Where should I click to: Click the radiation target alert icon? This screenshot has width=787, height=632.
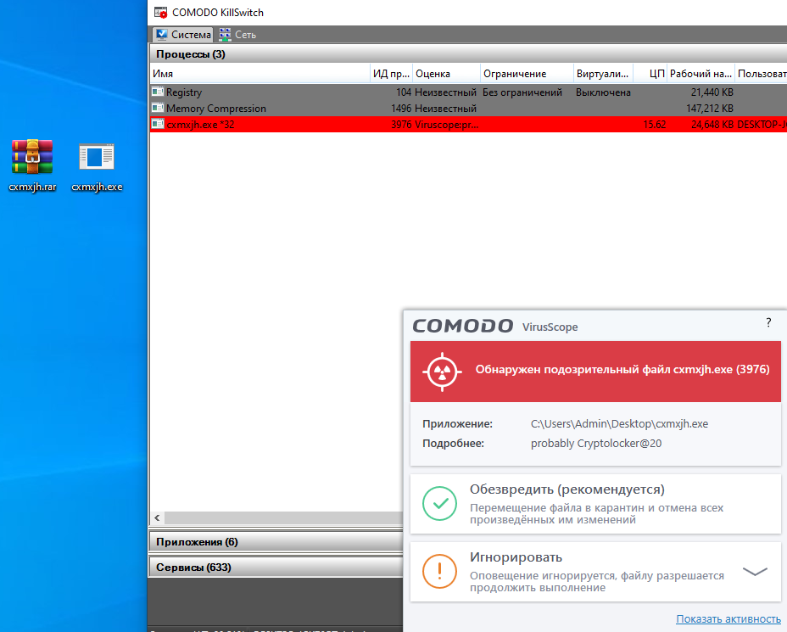[442, 372]
